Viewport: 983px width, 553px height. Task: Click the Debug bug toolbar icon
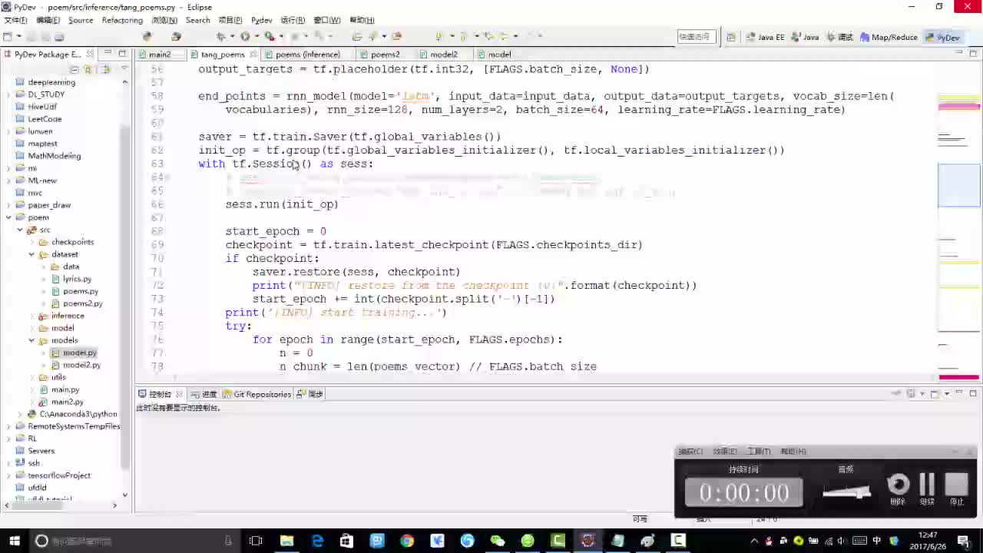coord(222,37)
